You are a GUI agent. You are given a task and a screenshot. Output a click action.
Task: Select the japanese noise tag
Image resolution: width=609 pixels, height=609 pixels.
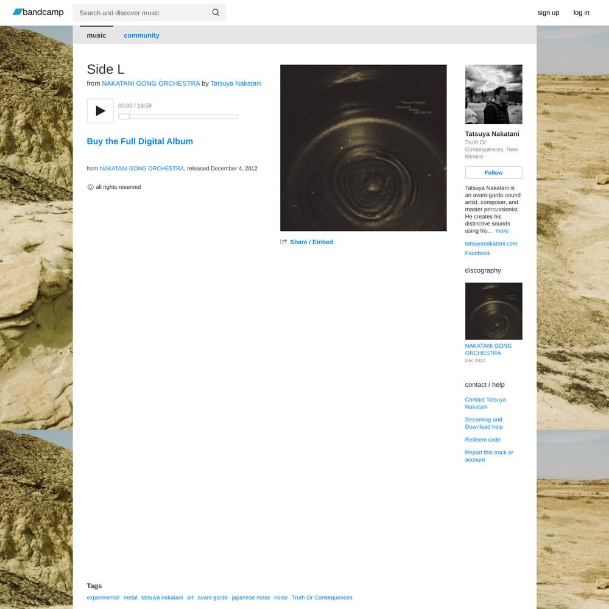[x=250, y=598]
